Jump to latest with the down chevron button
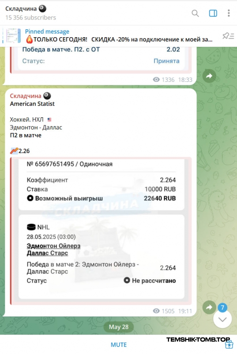The width and height of the screenshot is (237, 354). 222,319
